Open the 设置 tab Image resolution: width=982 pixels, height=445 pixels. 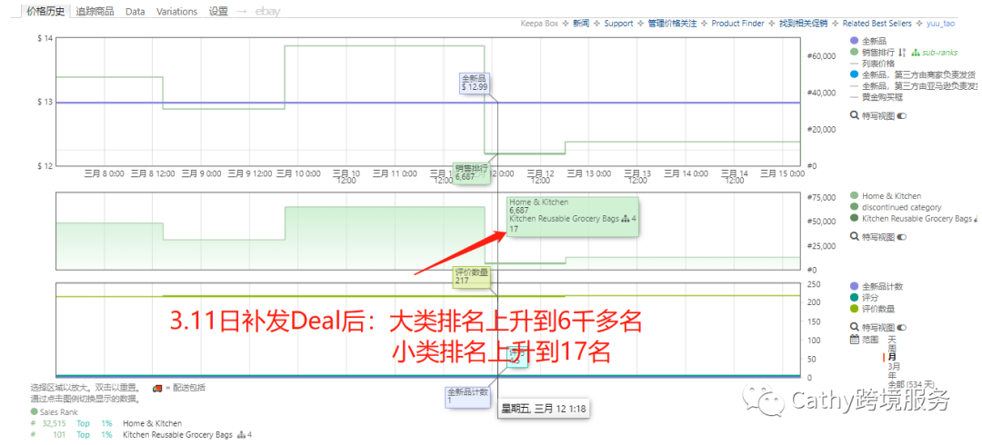click(x=218, y=11)
